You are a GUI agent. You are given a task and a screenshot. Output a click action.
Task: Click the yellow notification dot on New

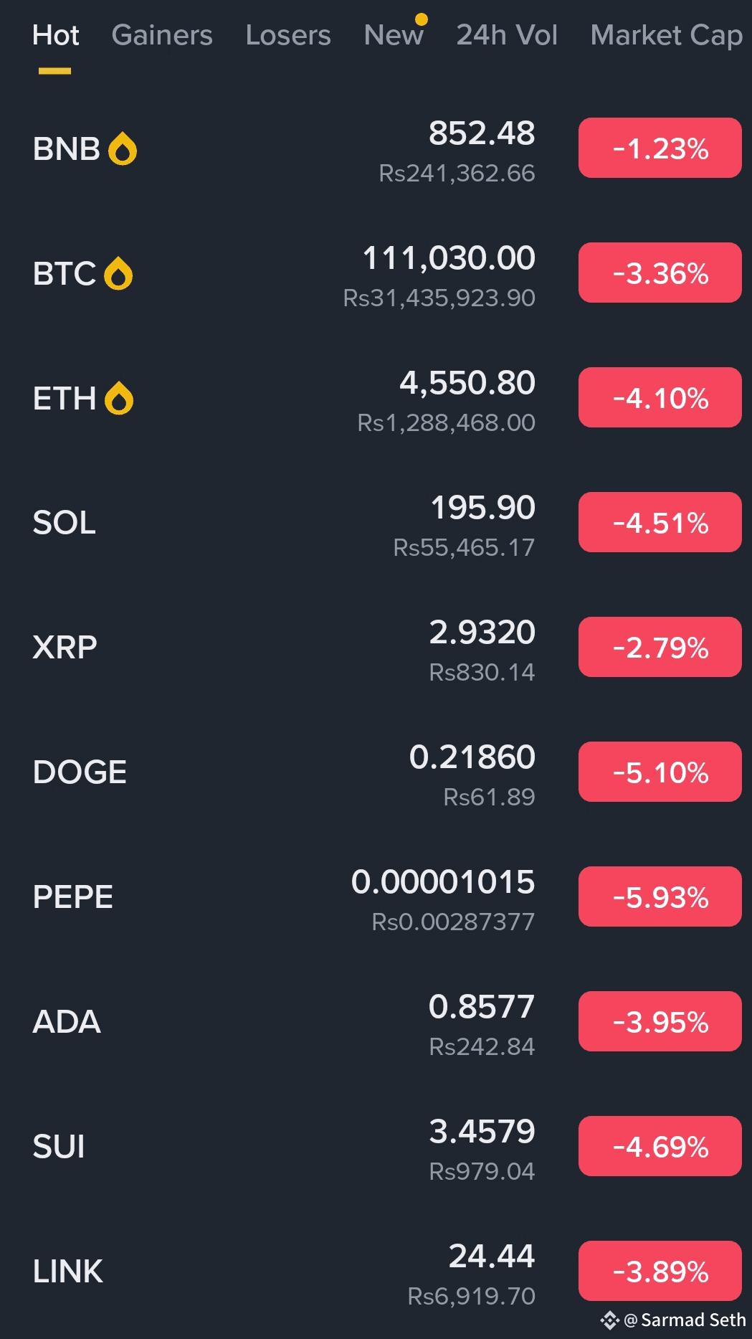coord(422,19)
